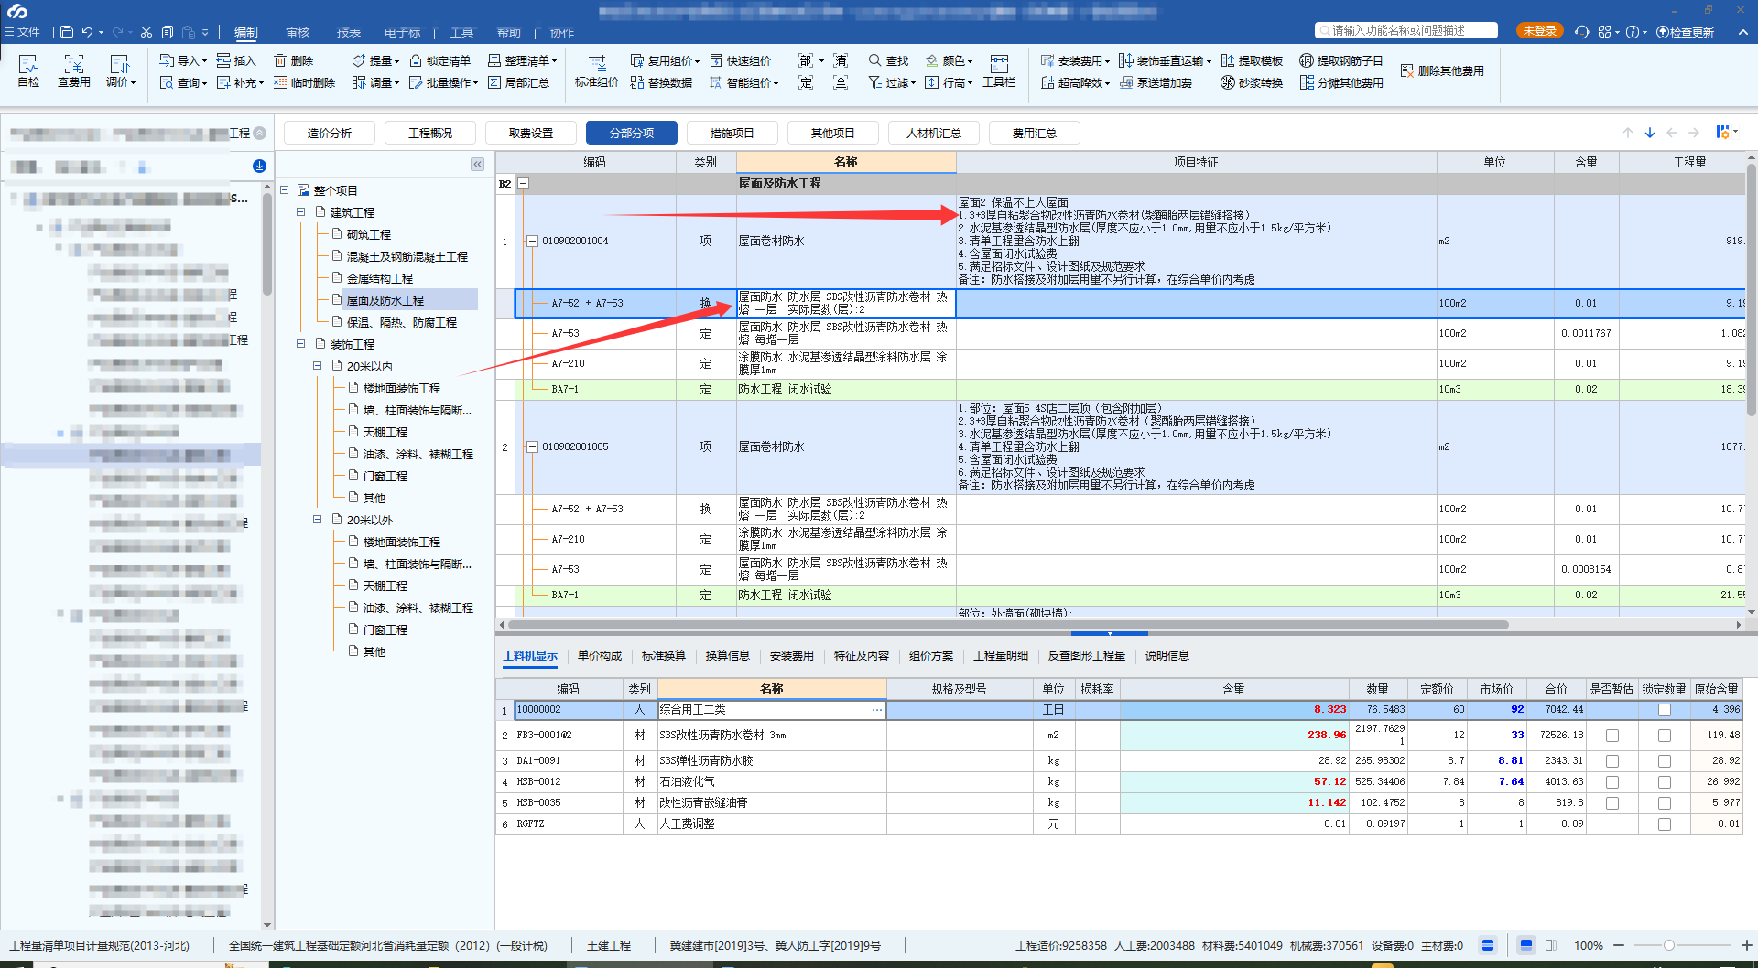Open the 取费设置 fee settings tab

click(531, 133)
